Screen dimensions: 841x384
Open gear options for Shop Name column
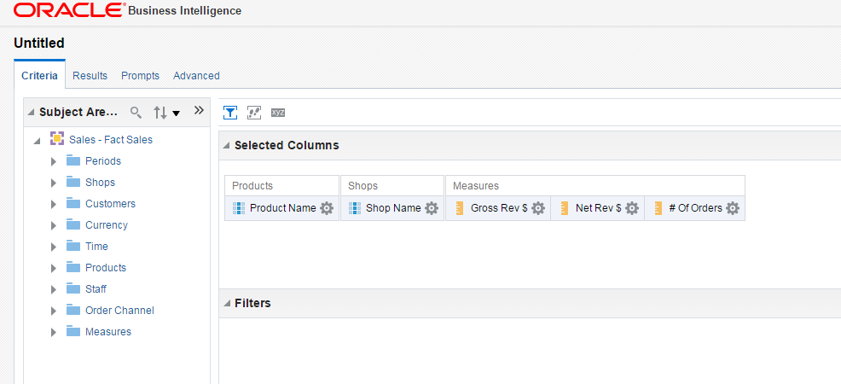coord(432,208)
